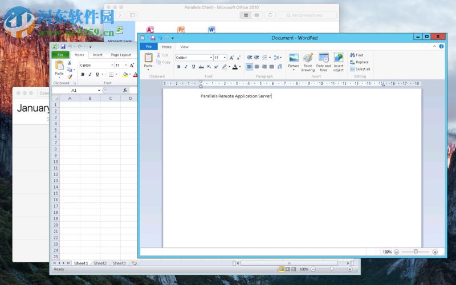Zoom in with WordPad plus button
456x285 pixels.
point(435,252)
